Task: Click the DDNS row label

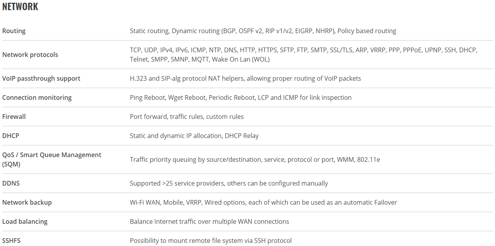Action: tap(11, 183)
